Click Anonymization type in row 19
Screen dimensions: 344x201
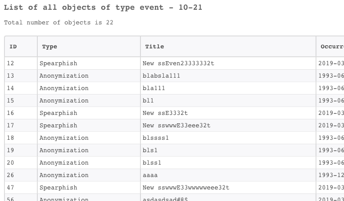tap(64, 150)
